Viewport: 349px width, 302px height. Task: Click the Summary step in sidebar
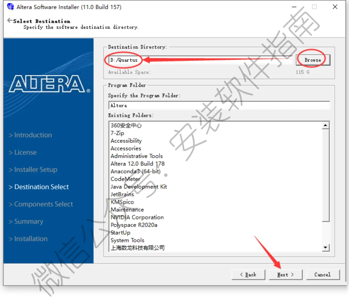26,221
